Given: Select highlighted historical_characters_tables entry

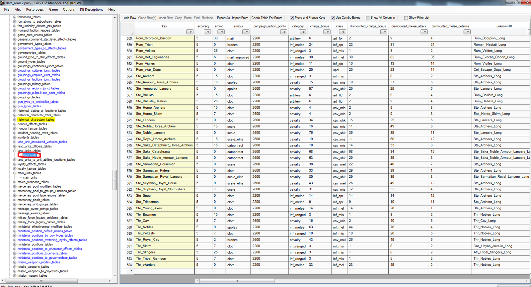Looking at the screenshot, I should coord(36,120).
